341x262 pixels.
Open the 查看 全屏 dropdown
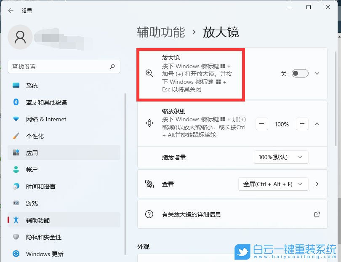273,184
